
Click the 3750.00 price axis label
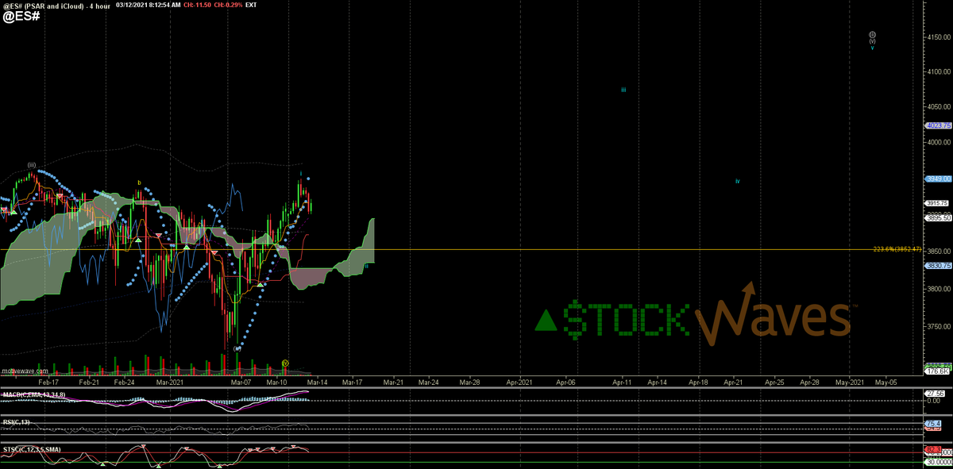[x=938, y=326]
